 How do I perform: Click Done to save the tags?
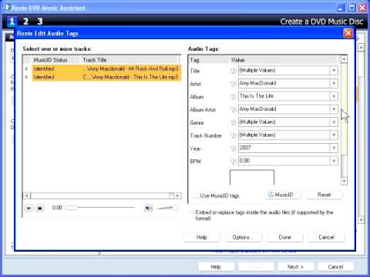point(284,237)
